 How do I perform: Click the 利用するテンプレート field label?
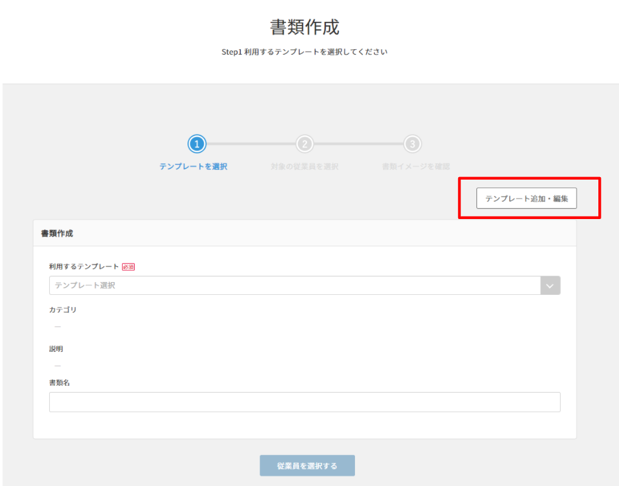84,266
